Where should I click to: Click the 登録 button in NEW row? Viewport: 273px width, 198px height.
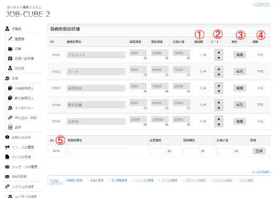tap(259, 151)
